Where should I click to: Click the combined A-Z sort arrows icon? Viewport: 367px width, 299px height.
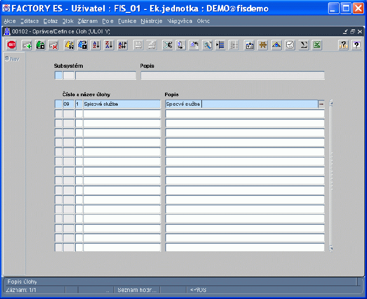point(122,45)
